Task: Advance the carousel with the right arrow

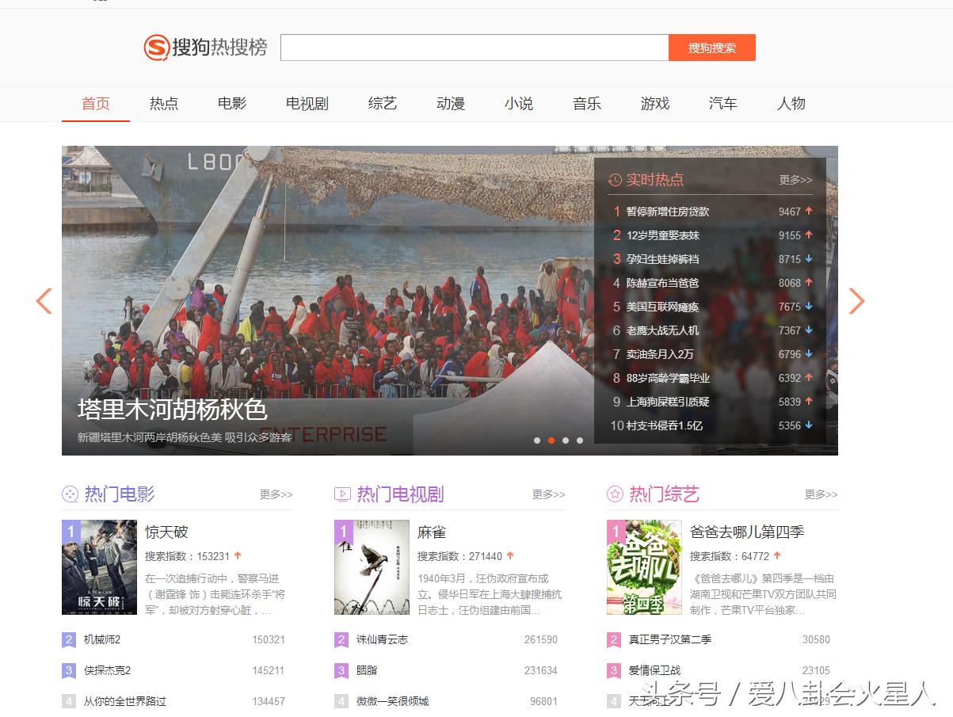Action: click(856, 302)
